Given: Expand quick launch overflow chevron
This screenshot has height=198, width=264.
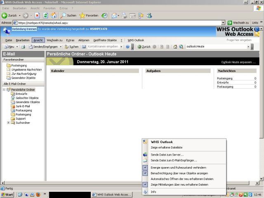Looking at the screenshot, I should tap(45, 194).
